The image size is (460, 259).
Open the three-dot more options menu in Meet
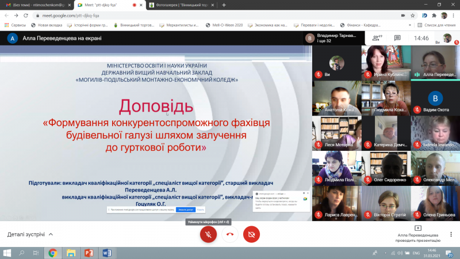tap(451, 234)
